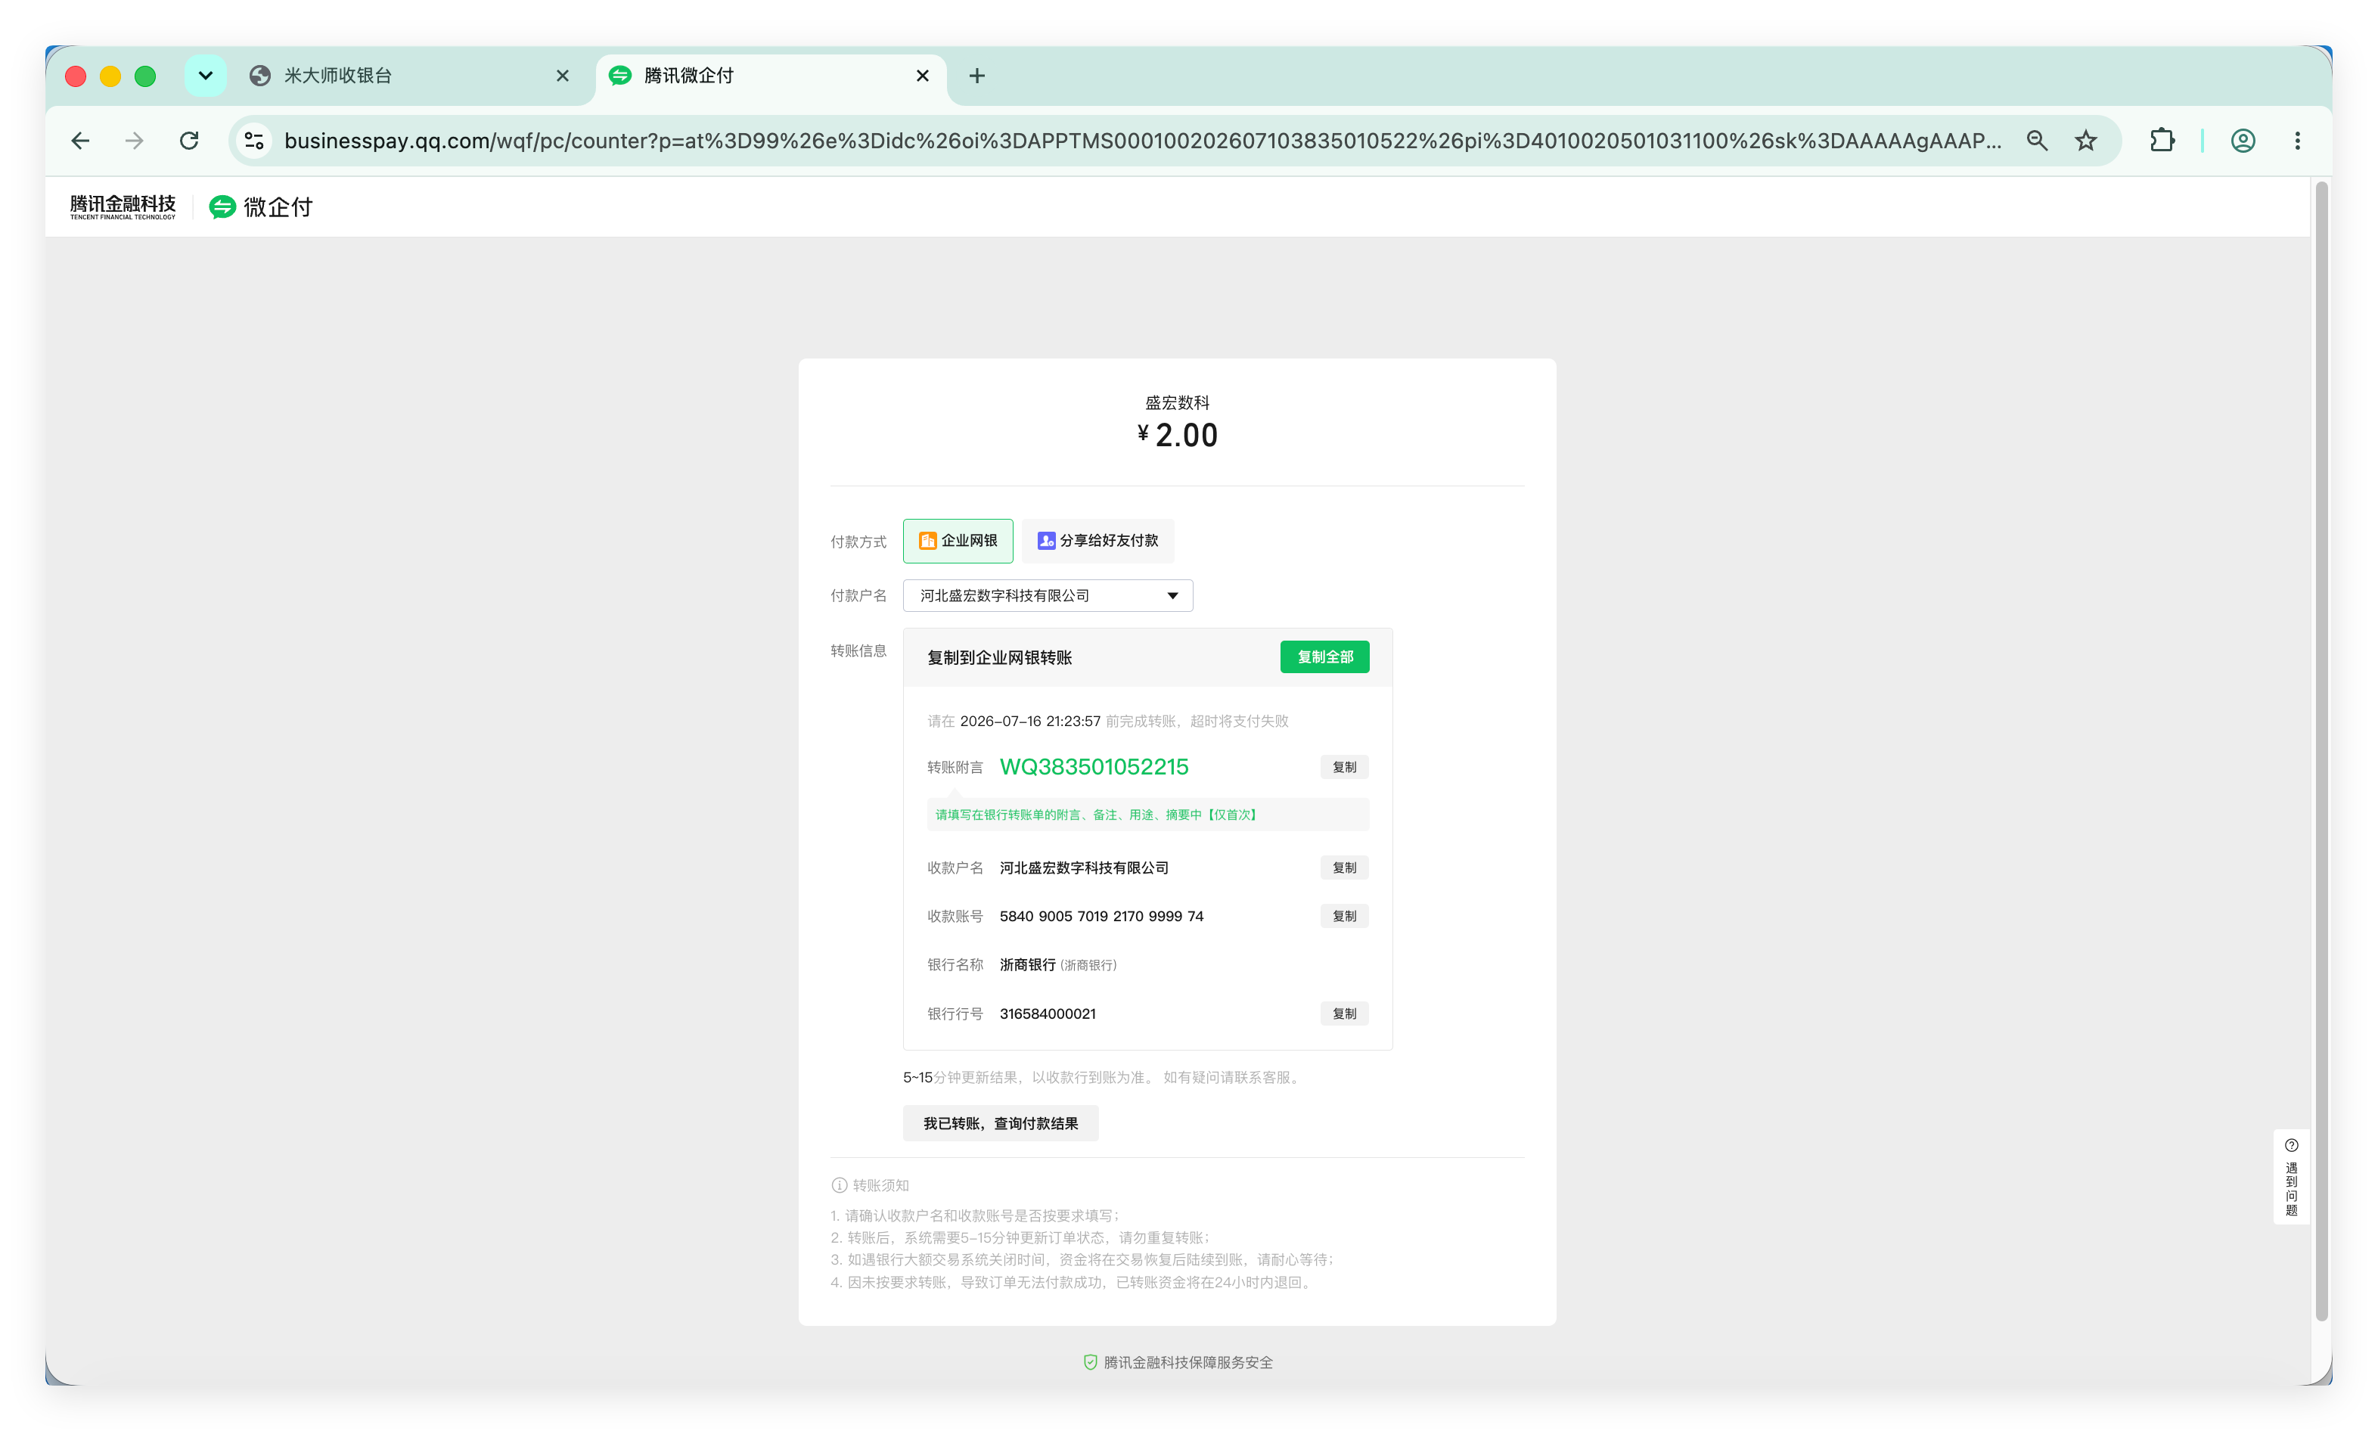Choose 分享给好友付款 payment method
This screenshot has height=1431, width=2378.
pos(1097,541)
